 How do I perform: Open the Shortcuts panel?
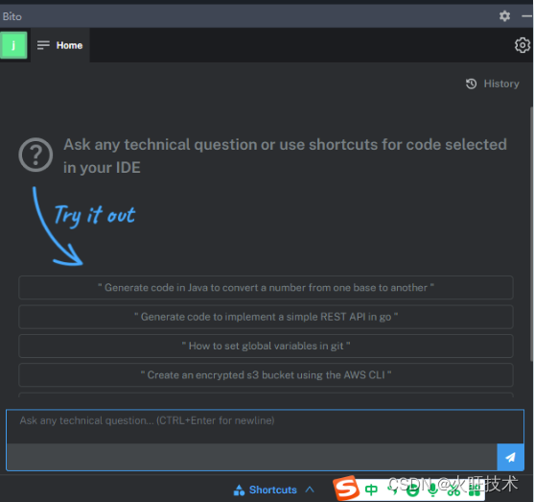[x=273, y=490]
